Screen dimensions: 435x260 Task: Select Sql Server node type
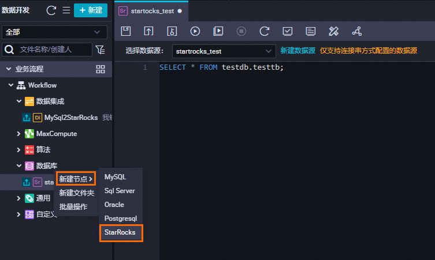[121, 190]
